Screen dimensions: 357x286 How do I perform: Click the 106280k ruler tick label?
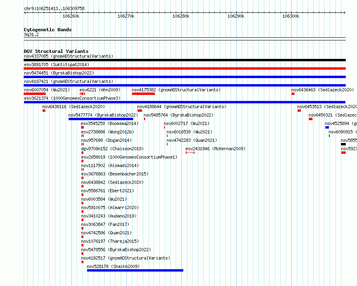(181, 16)
